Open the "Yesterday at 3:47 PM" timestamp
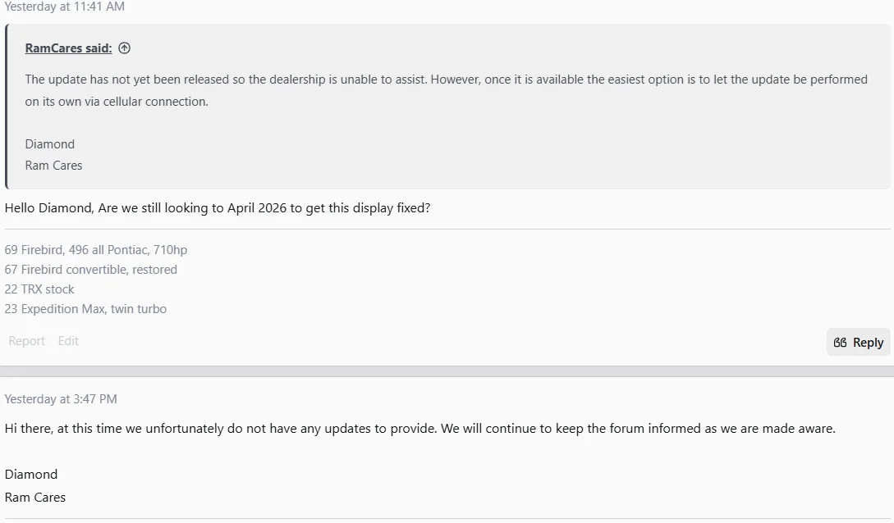This screenshot has height=523, width=894. pyautogui.click(x=61, y=399)
